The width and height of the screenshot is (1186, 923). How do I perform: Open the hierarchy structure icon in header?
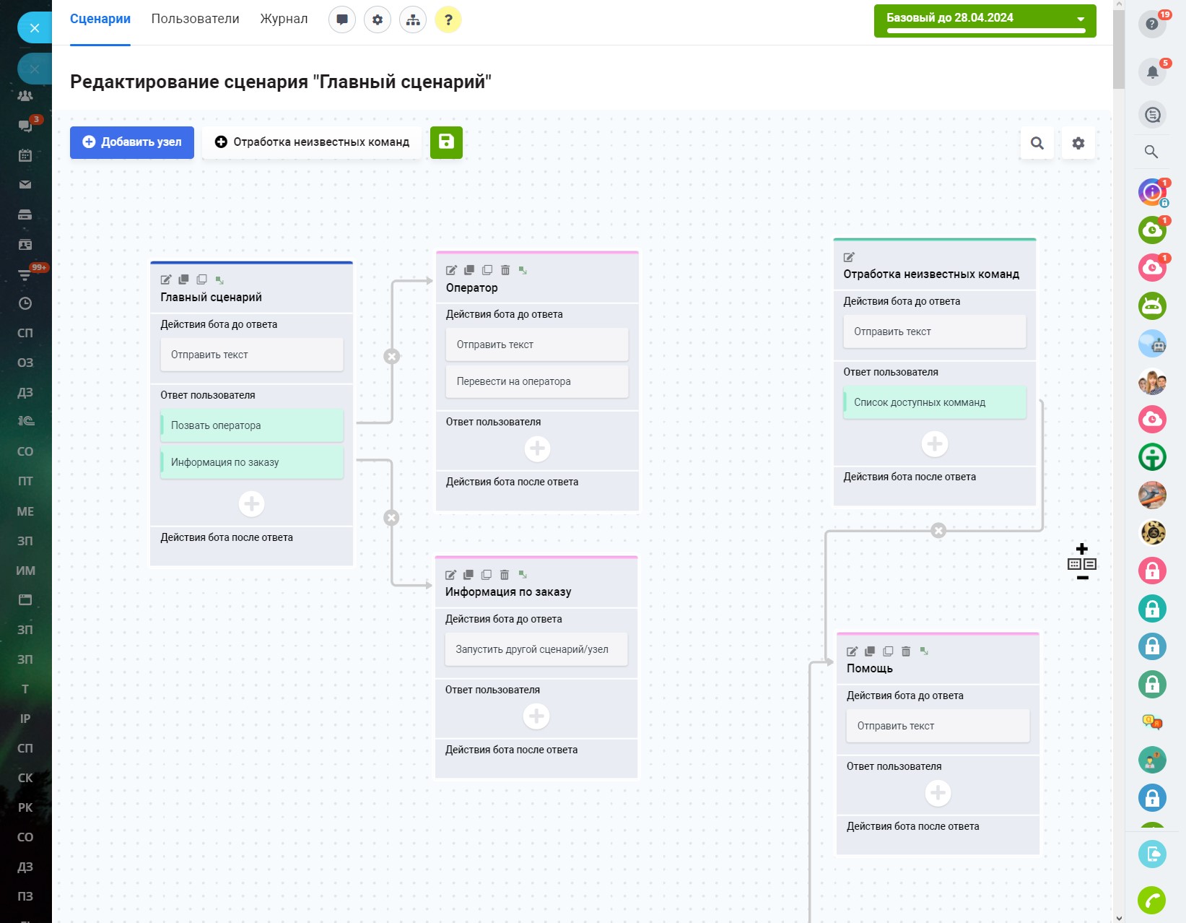click(413, 19)
